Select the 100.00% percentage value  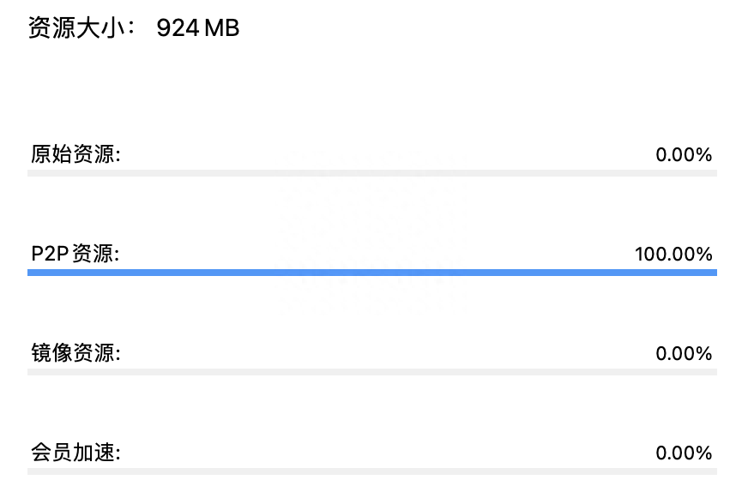coord(673,255)
